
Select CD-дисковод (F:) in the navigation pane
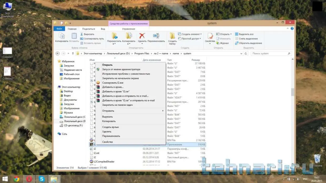click(x=71, y=126)
